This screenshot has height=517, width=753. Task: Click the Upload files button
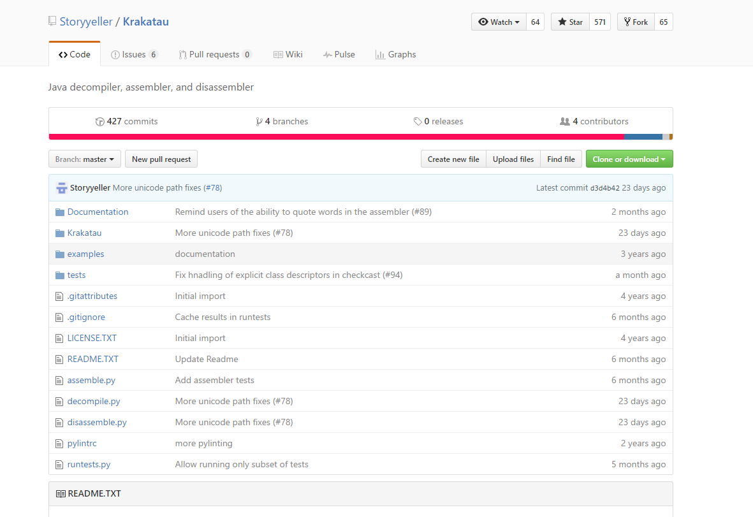[x=513, y=159]
